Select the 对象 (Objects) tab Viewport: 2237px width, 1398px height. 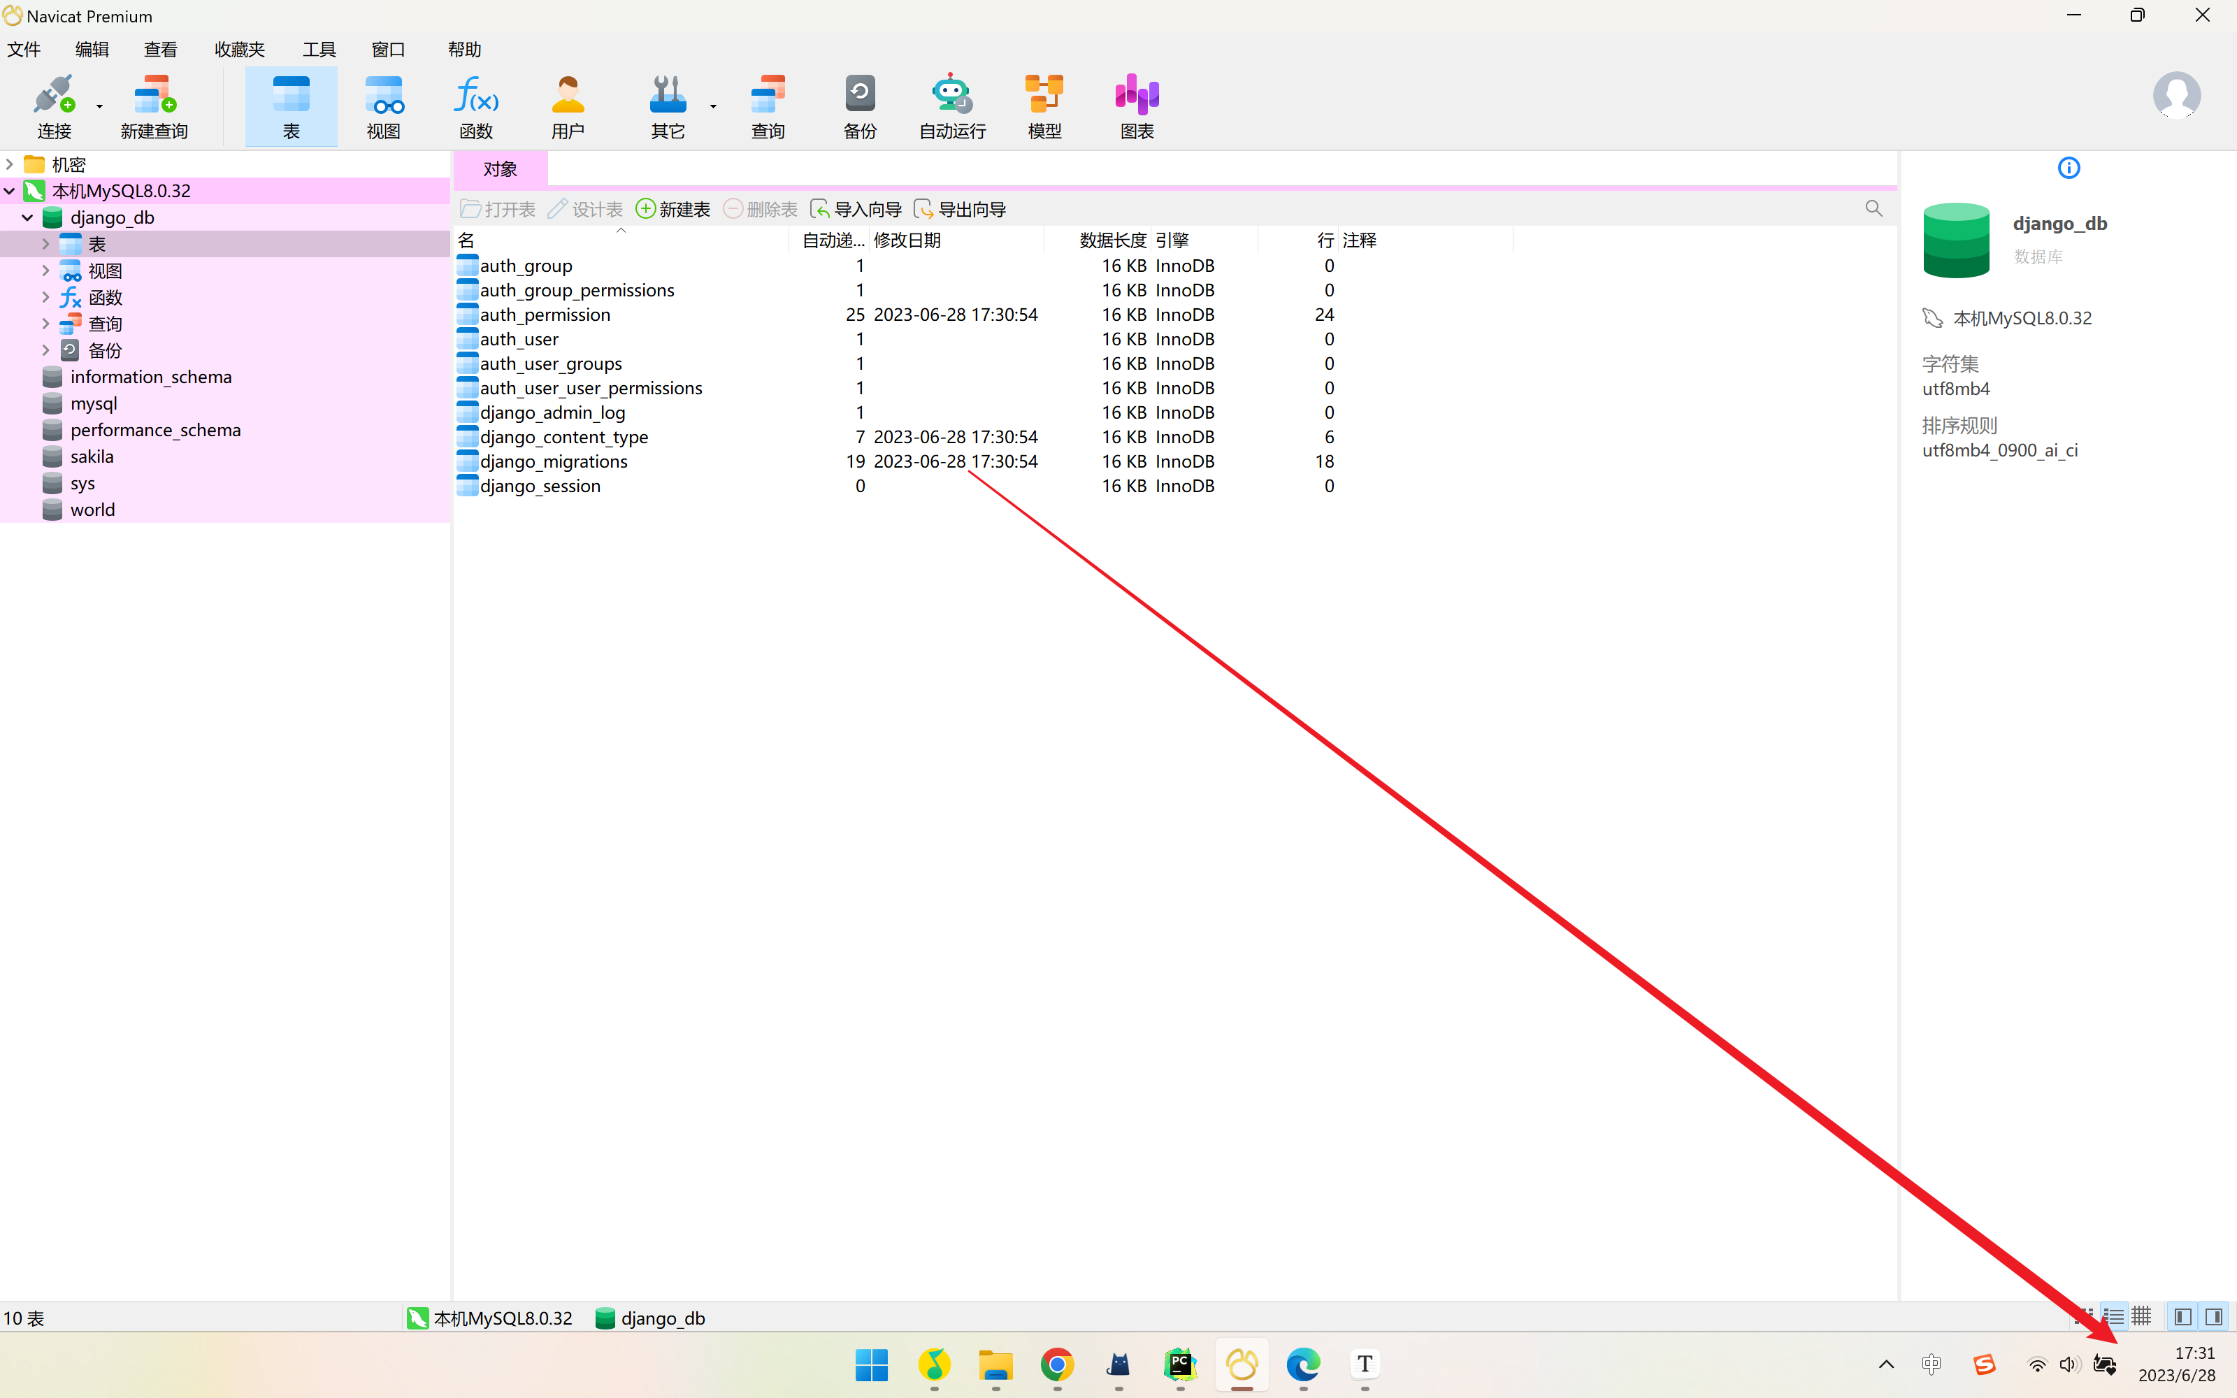(x=500, y=169)
